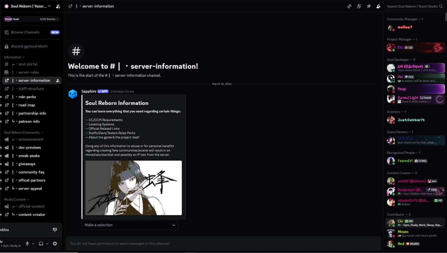The width and height of the screenshot is (447, 253).
Task: Click Browse Channels
Action: pyautogui.click(x=25, y=32)
